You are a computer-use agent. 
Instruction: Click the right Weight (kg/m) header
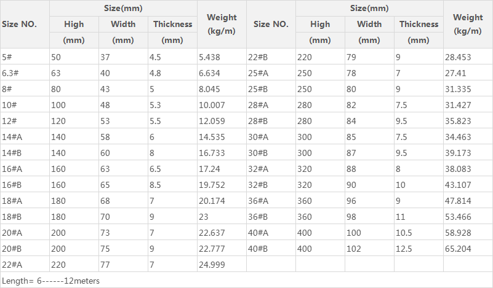[x=467, y=24]
